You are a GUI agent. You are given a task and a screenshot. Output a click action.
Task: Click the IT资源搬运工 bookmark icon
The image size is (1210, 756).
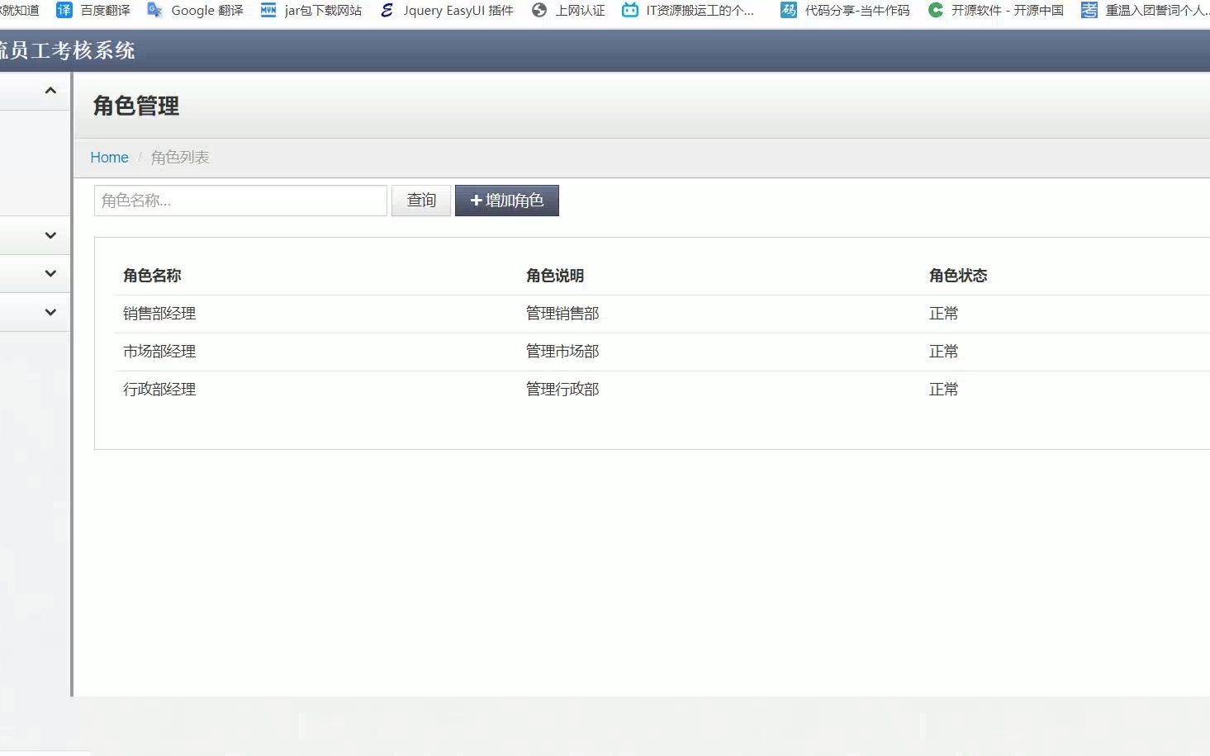click(630, 10)
